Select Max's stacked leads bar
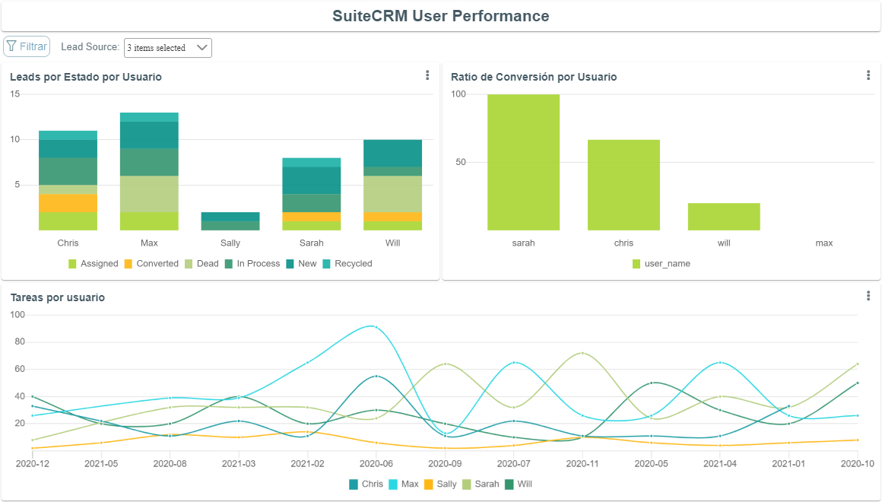 [x=149, y=171]
